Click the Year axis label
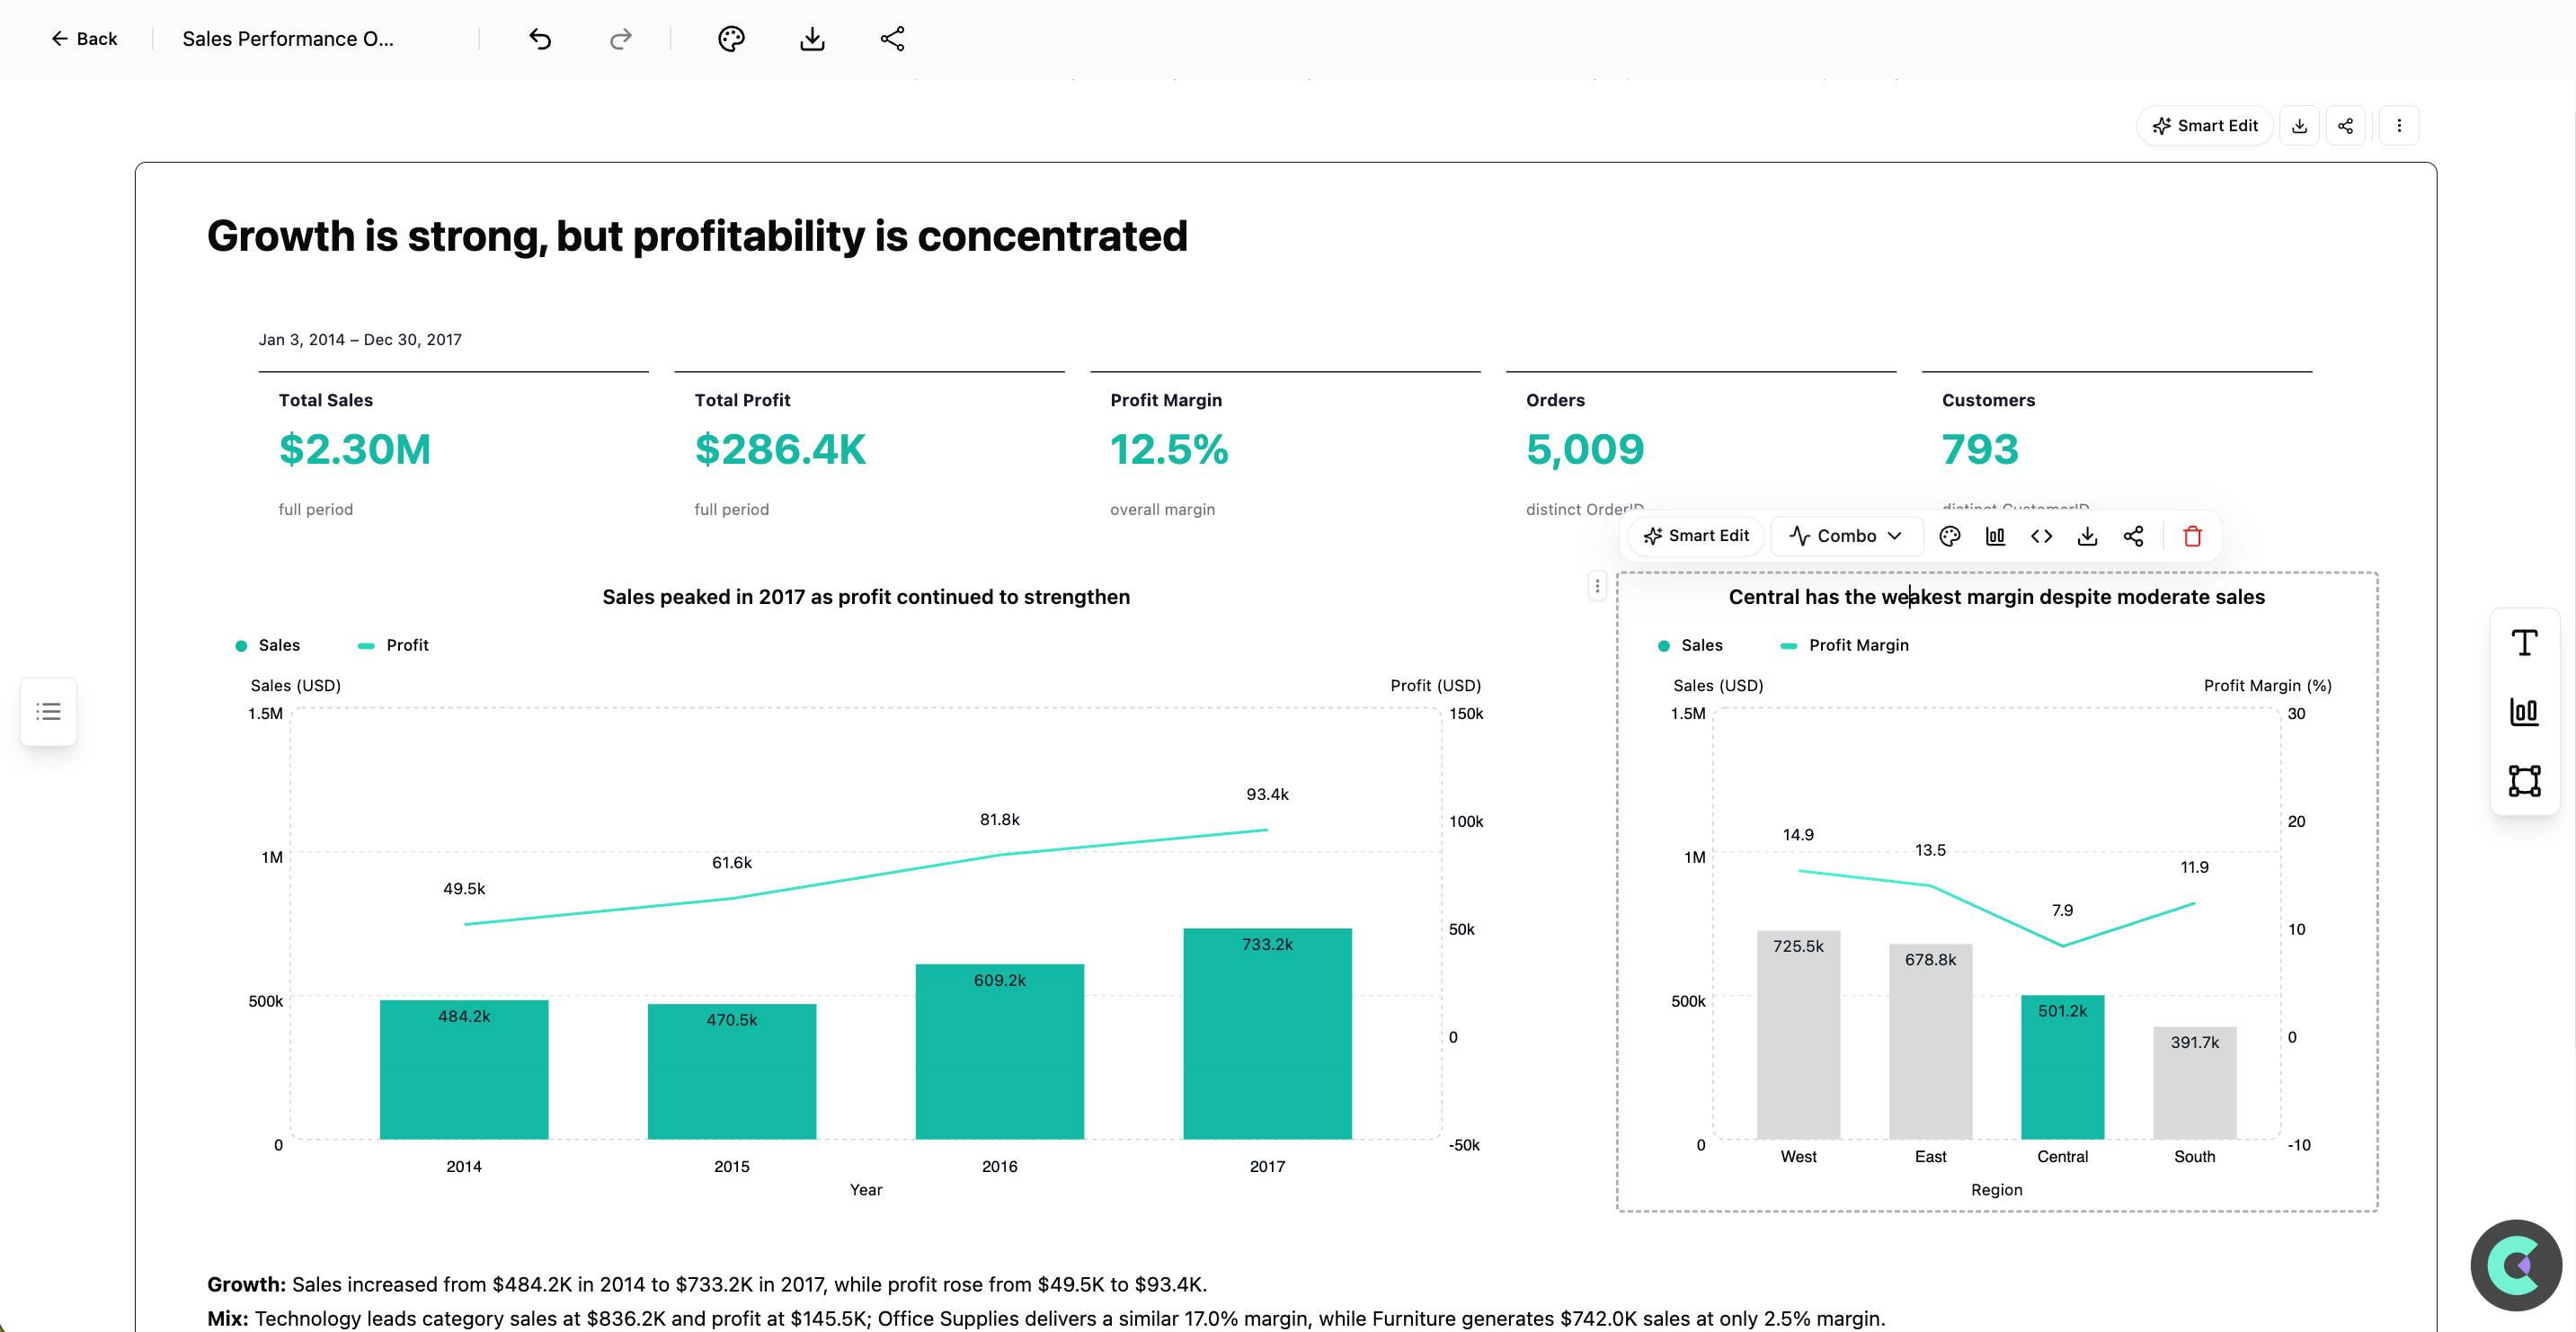This screenshot has width=2576, height=1332. (x=866, y=1190)
